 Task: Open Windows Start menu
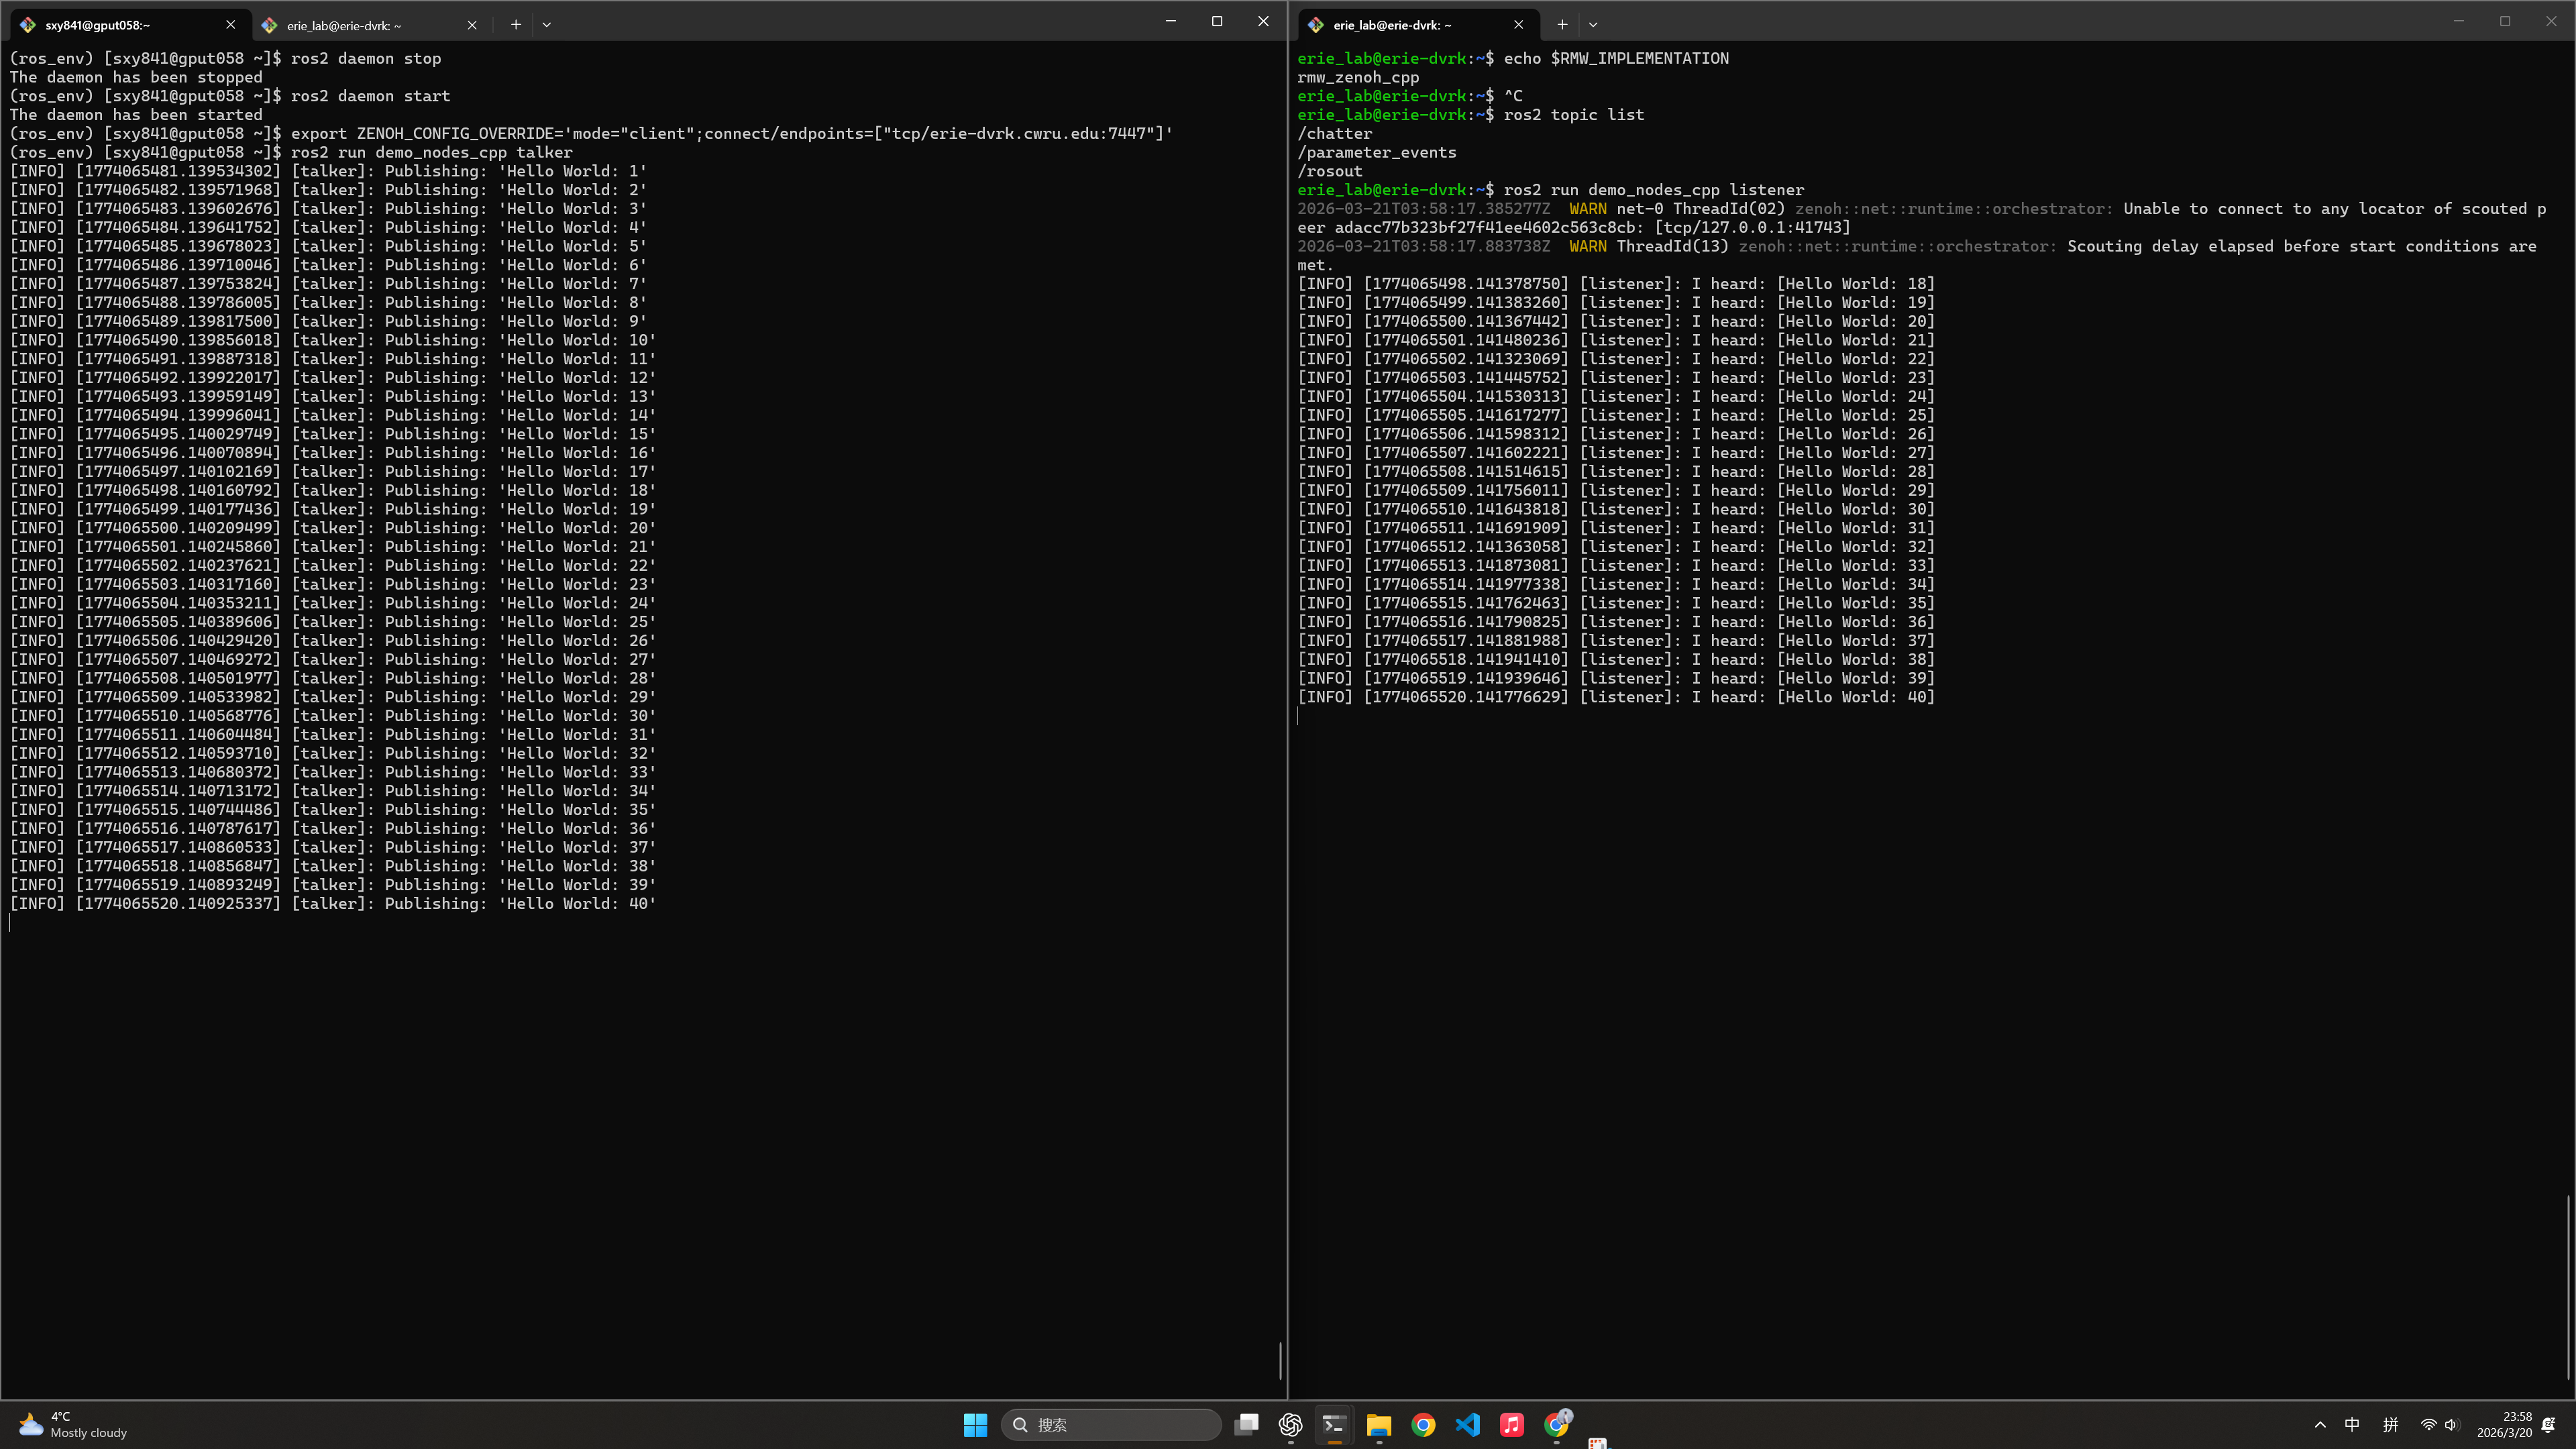click(x=975, y=1425)
